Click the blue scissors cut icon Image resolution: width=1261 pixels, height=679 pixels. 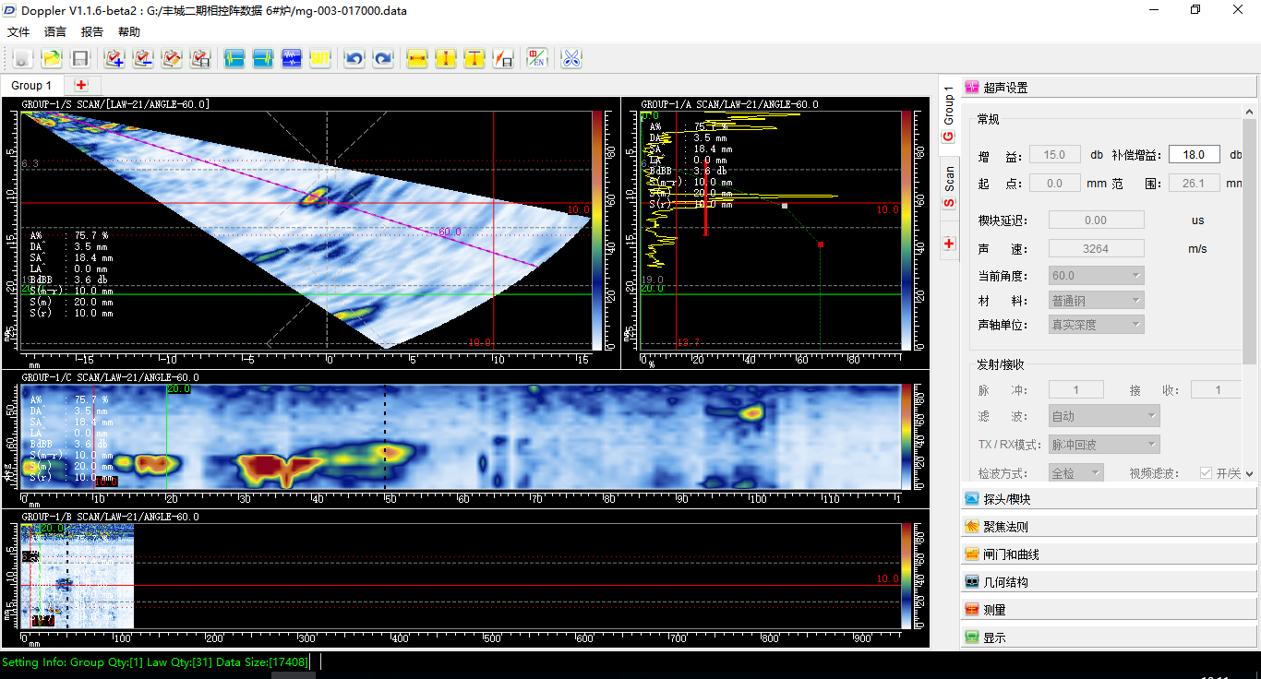[571, 59]
